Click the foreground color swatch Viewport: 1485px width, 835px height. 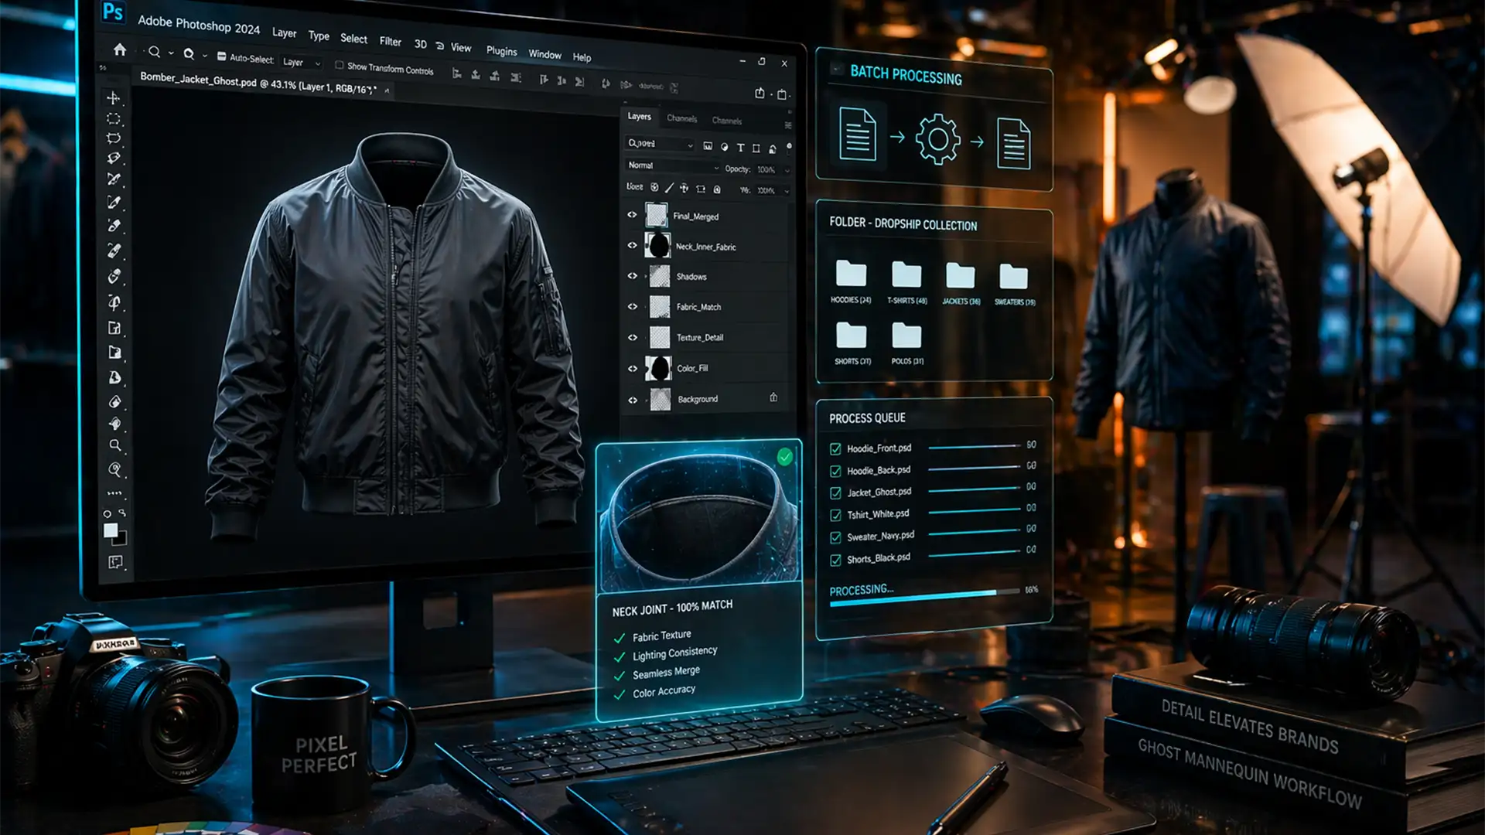coord(111,531)
